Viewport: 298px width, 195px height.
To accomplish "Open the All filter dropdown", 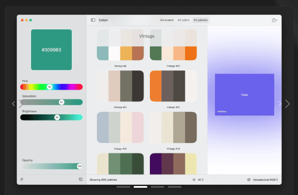I will click(x=201, y=180).
